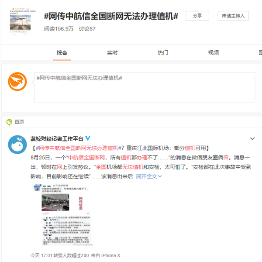
Task: Open the 热门 tab
Action: 163,53
